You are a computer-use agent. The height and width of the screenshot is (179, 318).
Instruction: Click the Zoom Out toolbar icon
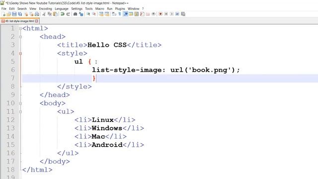click(x=94, y=14)
